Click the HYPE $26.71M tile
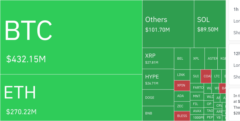This screenshot has width=240, height=121. tap(158, 79)
